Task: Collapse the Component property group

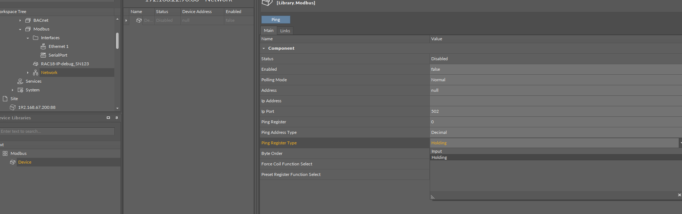Action: click(x=264, y=48)
